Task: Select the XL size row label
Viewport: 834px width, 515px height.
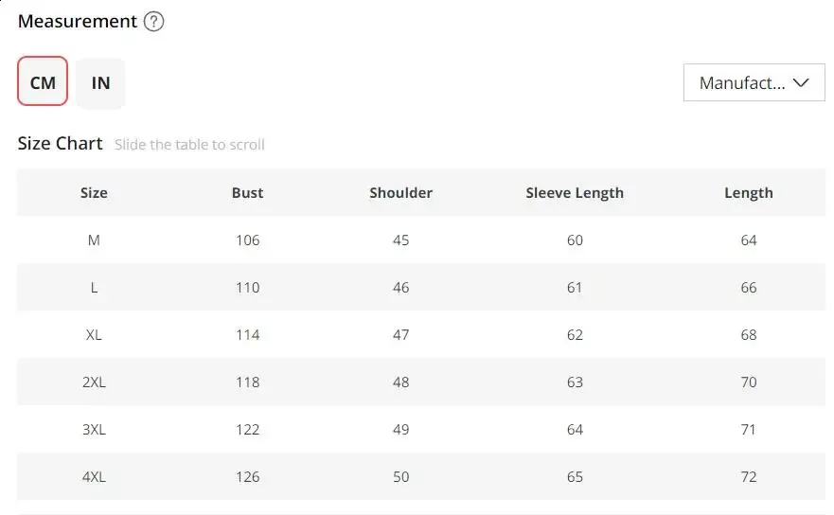Action: tap(94, 335)
